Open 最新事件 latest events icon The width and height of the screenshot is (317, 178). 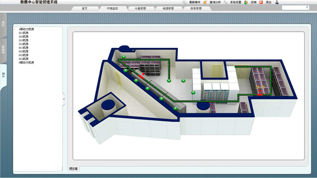point(184,2)
